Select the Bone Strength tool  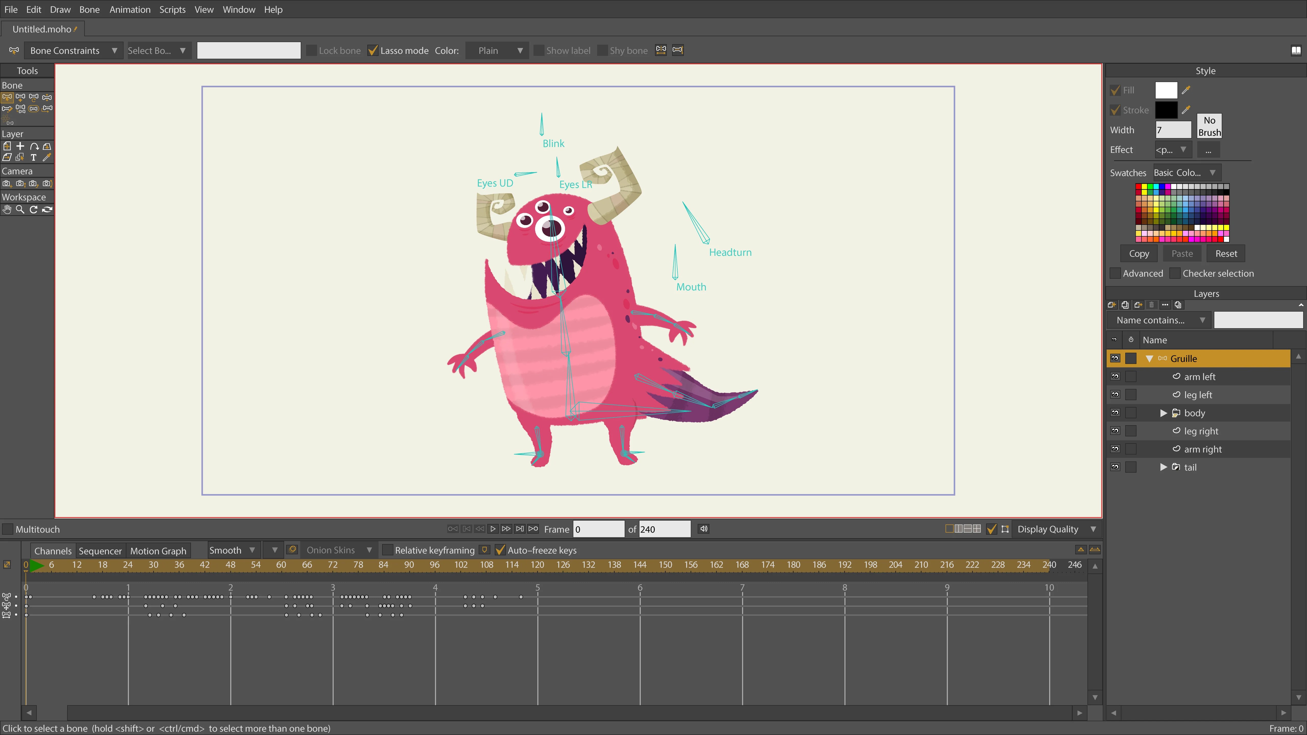33,108
